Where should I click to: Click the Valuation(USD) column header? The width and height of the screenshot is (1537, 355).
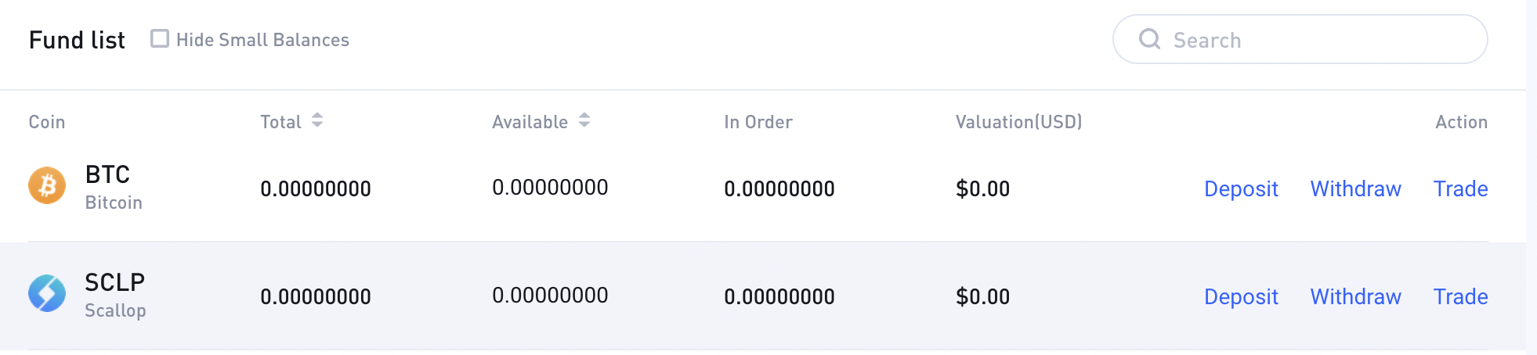point(1018,122)
